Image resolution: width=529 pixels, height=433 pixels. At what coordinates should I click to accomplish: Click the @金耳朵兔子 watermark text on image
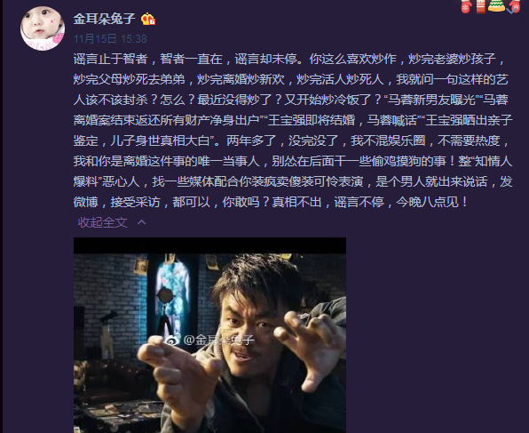pyautogui.click(x=218, y=340)
